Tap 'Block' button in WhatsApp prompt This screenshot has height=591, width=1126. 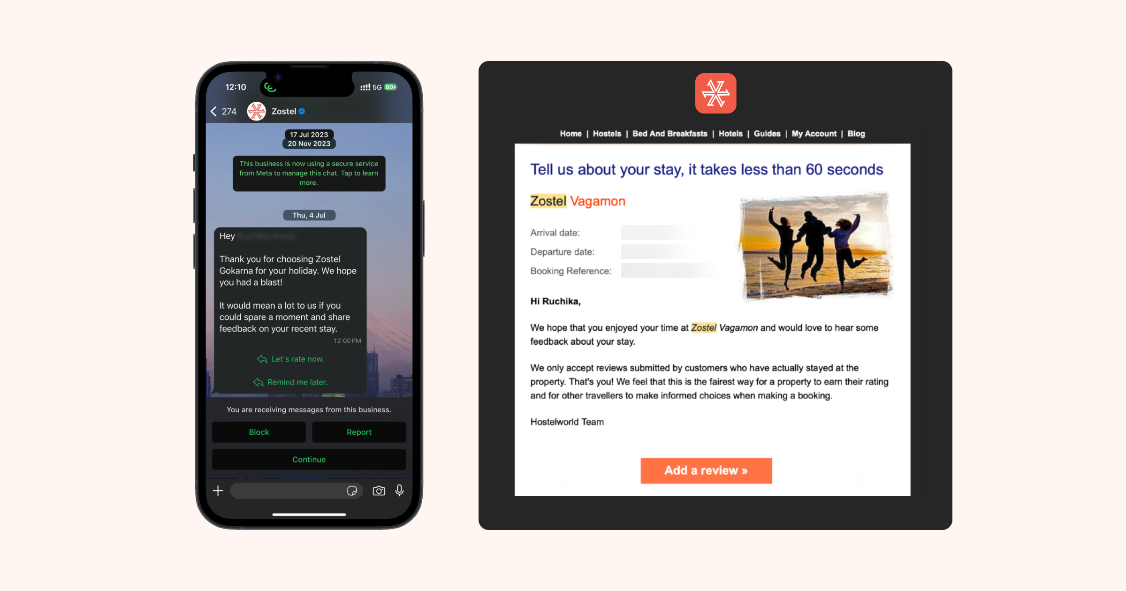pyautogui.click(x=259, y=432)
